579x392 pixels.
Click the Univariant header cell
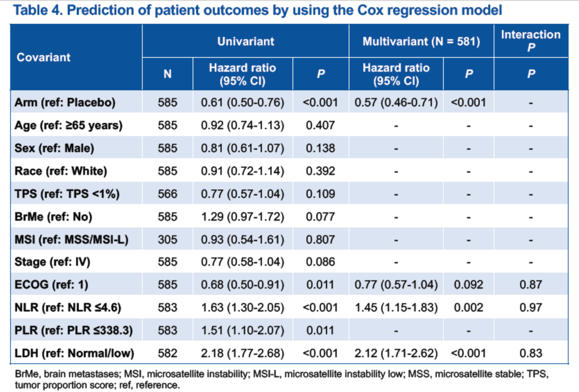click(246, 41)
